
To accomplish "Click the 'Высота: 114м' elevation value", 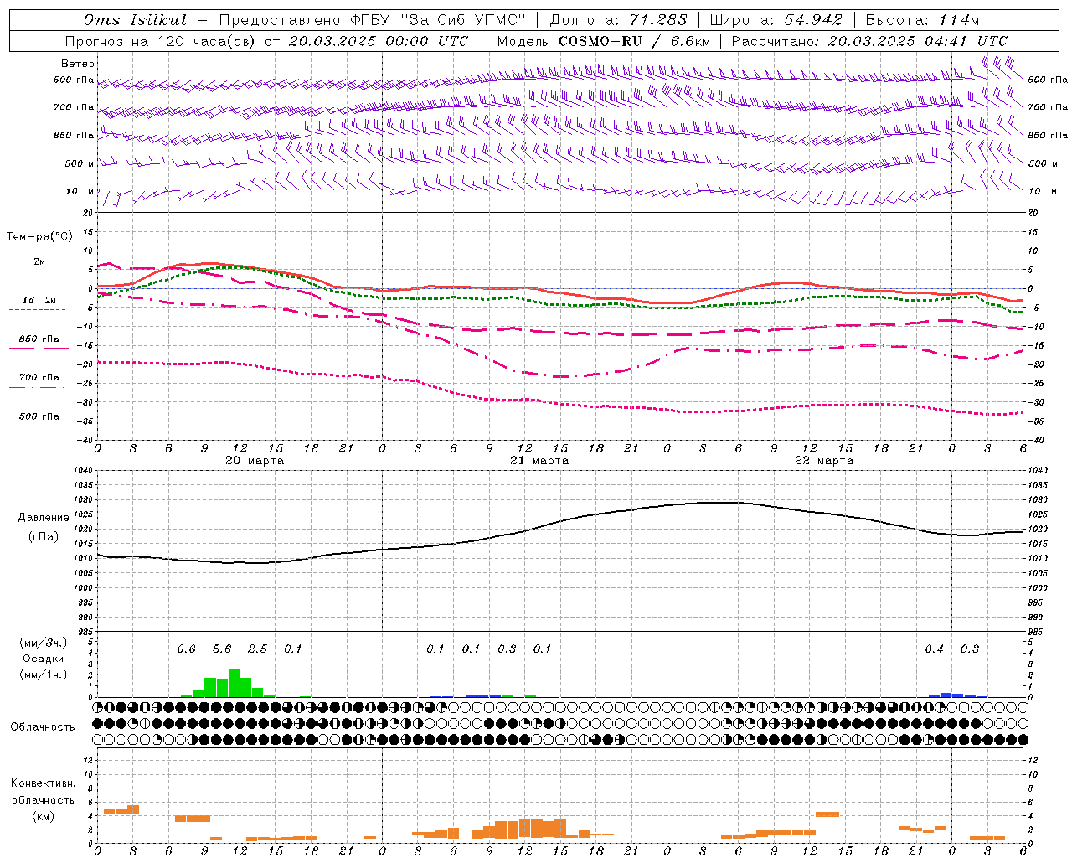I will pos(922,20).
